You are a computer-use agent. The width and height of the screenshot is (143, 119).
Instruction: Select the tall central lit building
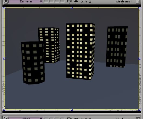click(x=80, y=51)
